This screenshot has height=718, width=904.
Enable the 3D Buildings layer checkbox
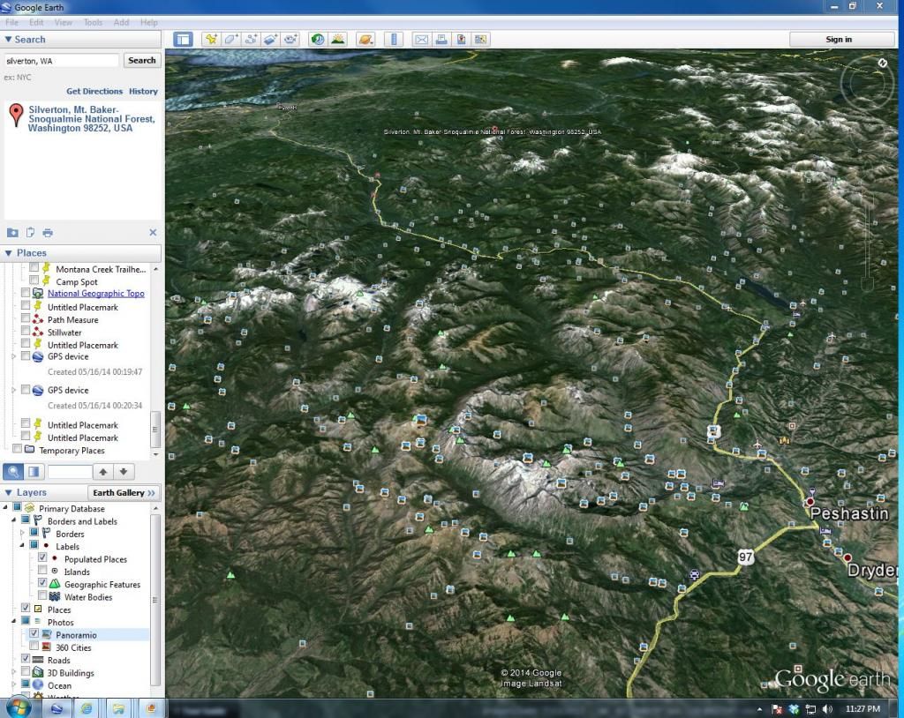coord(26,672)
